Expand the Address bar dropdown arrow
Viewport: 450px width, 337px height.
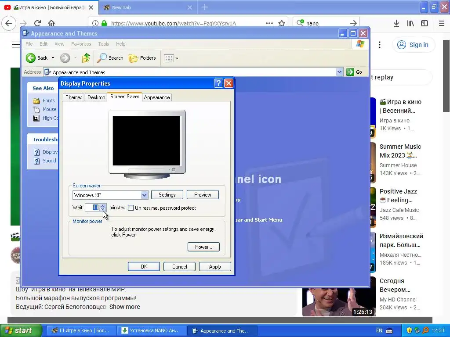pyautogui.click(x=339, y=72)
